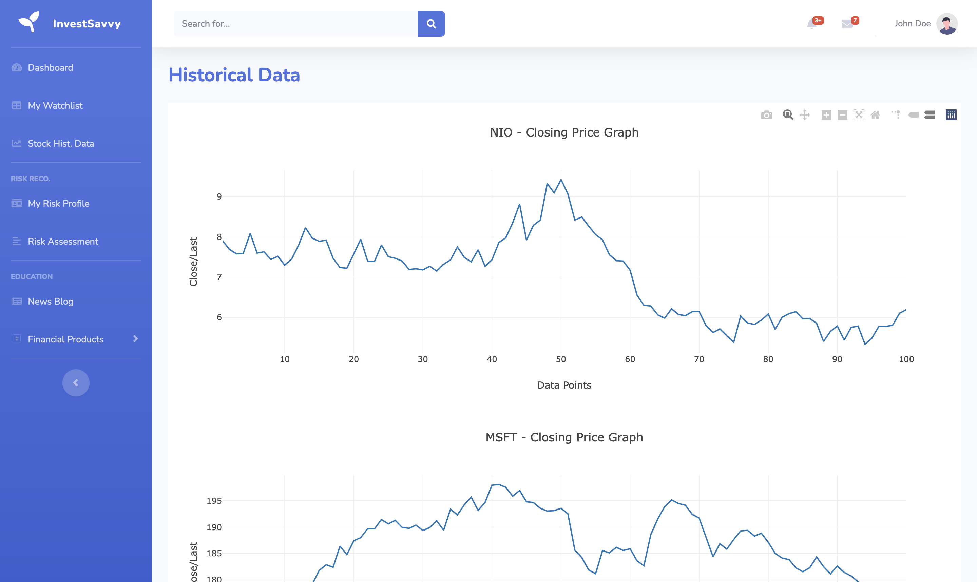Show closest data on hover icon

913,115
